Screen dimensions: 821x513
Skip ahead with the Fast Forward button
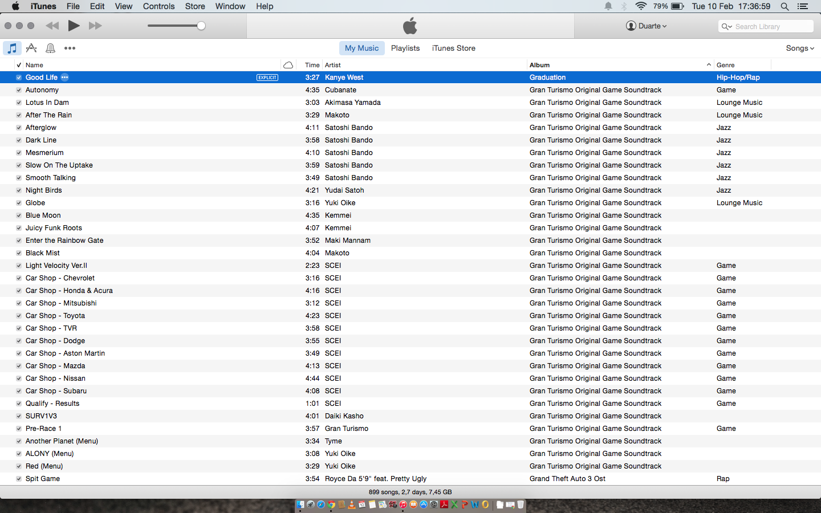pyautogui.click(x=95, y=26)
